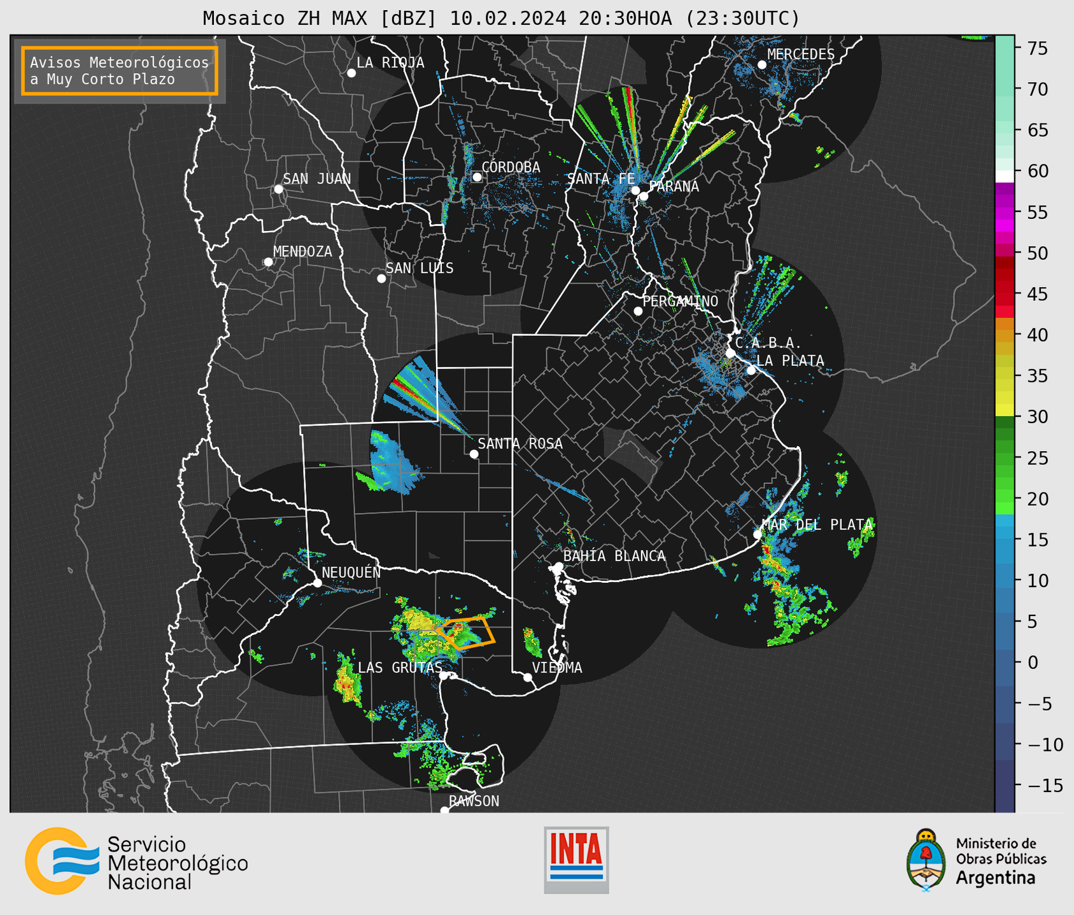This screenshot has height=915, width=1074.
Task: Click the C.A.B.A. city marker dot
Action: tap(731, 353)
